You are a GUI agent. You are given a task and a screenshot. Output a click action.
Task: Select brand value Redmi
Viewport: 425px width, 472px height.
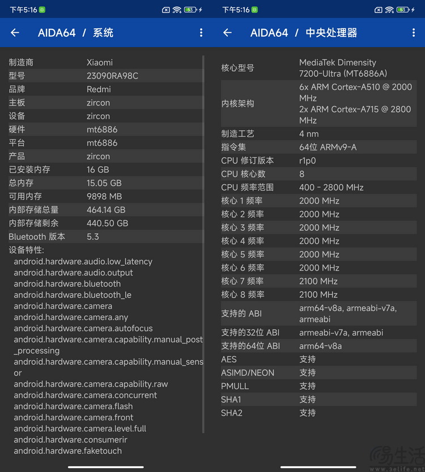tap(99, 89)
